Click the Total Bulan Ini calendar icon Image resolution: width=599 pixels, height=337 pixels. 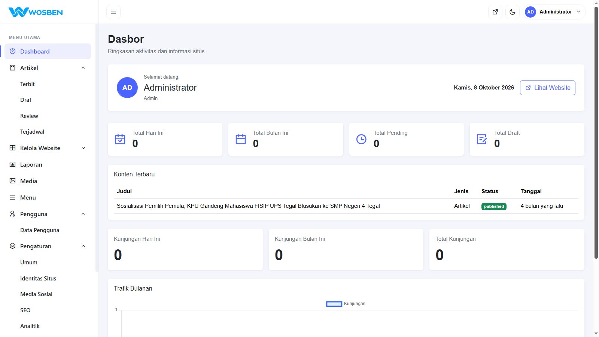point(241,139)
